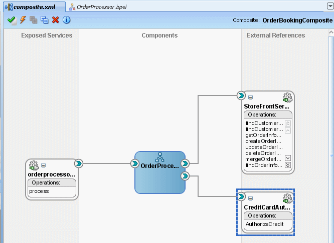Select the AuthorizeCredit operation

[x=265, y=224]
